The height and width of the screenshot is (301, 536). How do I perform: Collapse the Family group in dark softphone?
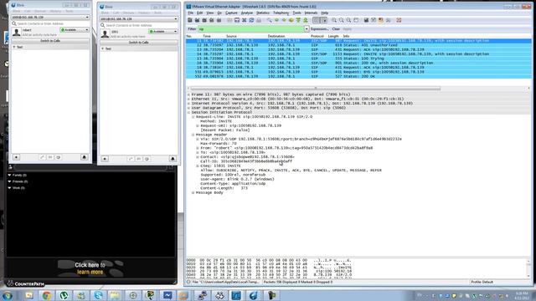point(9,175)
